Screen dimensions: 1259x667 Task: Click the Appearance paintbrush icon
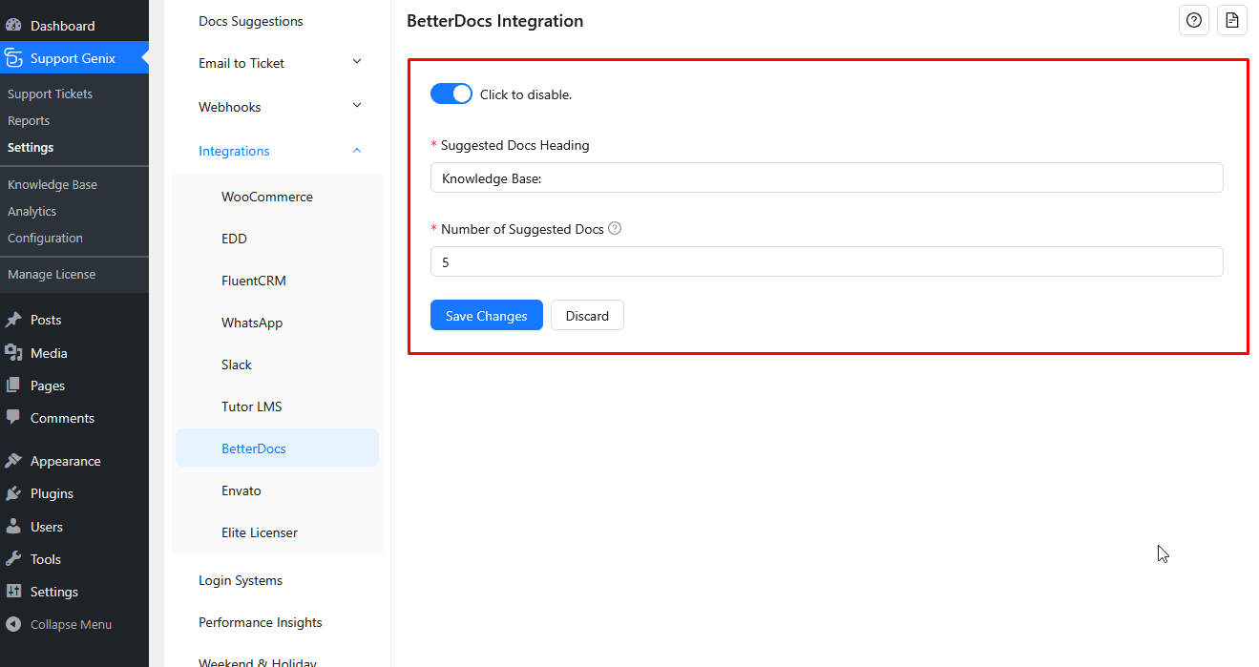[13, 461]
